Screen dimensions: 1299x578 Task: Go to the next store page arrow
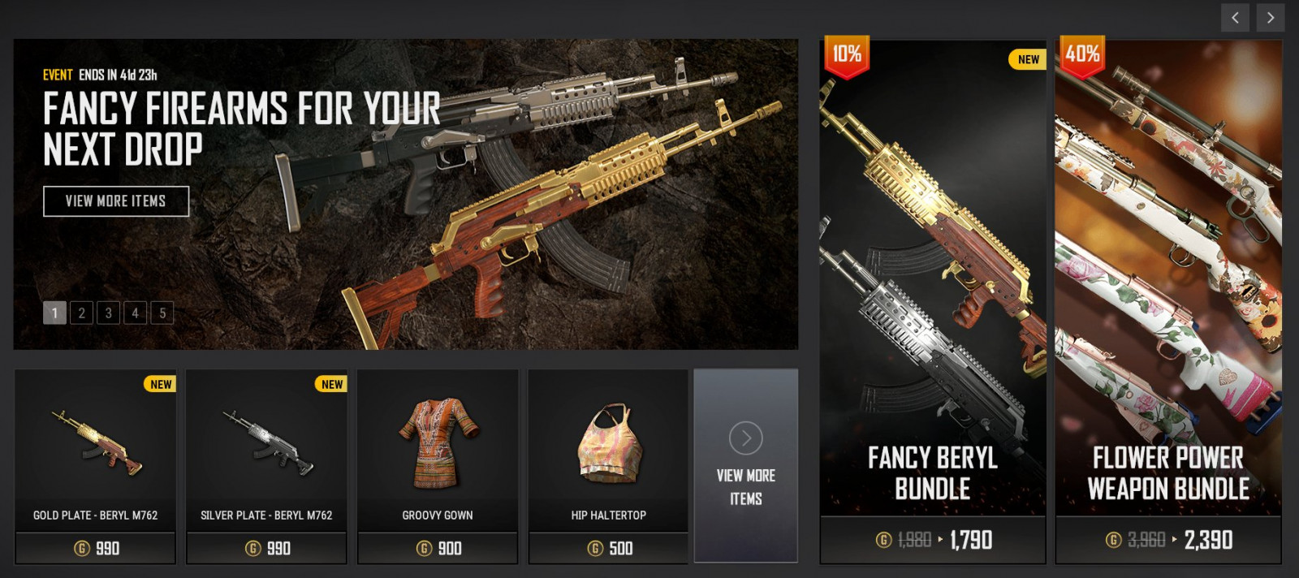point(1271,18)
